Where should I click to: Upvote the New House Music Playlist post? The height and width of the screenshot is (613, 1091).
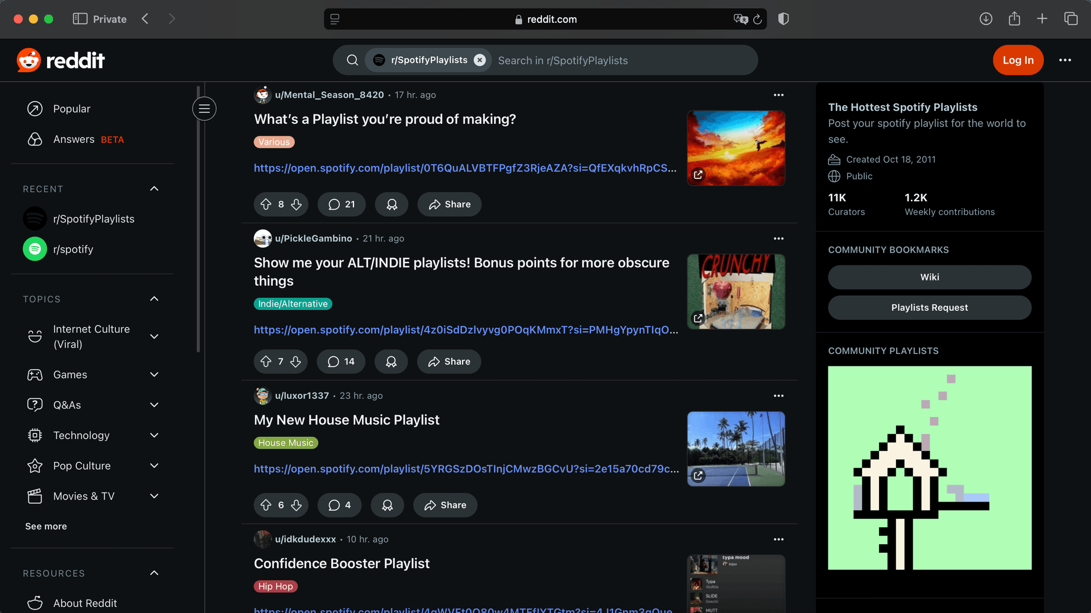pos(266,505)
